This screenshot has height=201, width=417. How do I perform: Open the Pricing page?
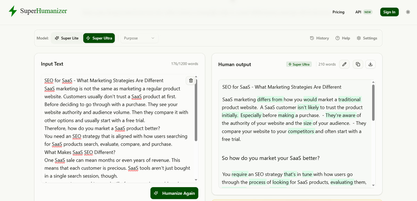tap(338, 12)
